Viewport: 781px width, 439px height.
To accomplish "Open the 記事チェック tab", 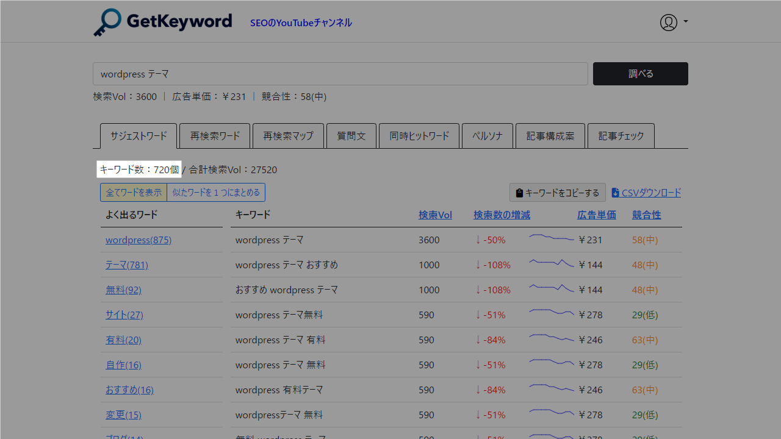I will 621,135.
